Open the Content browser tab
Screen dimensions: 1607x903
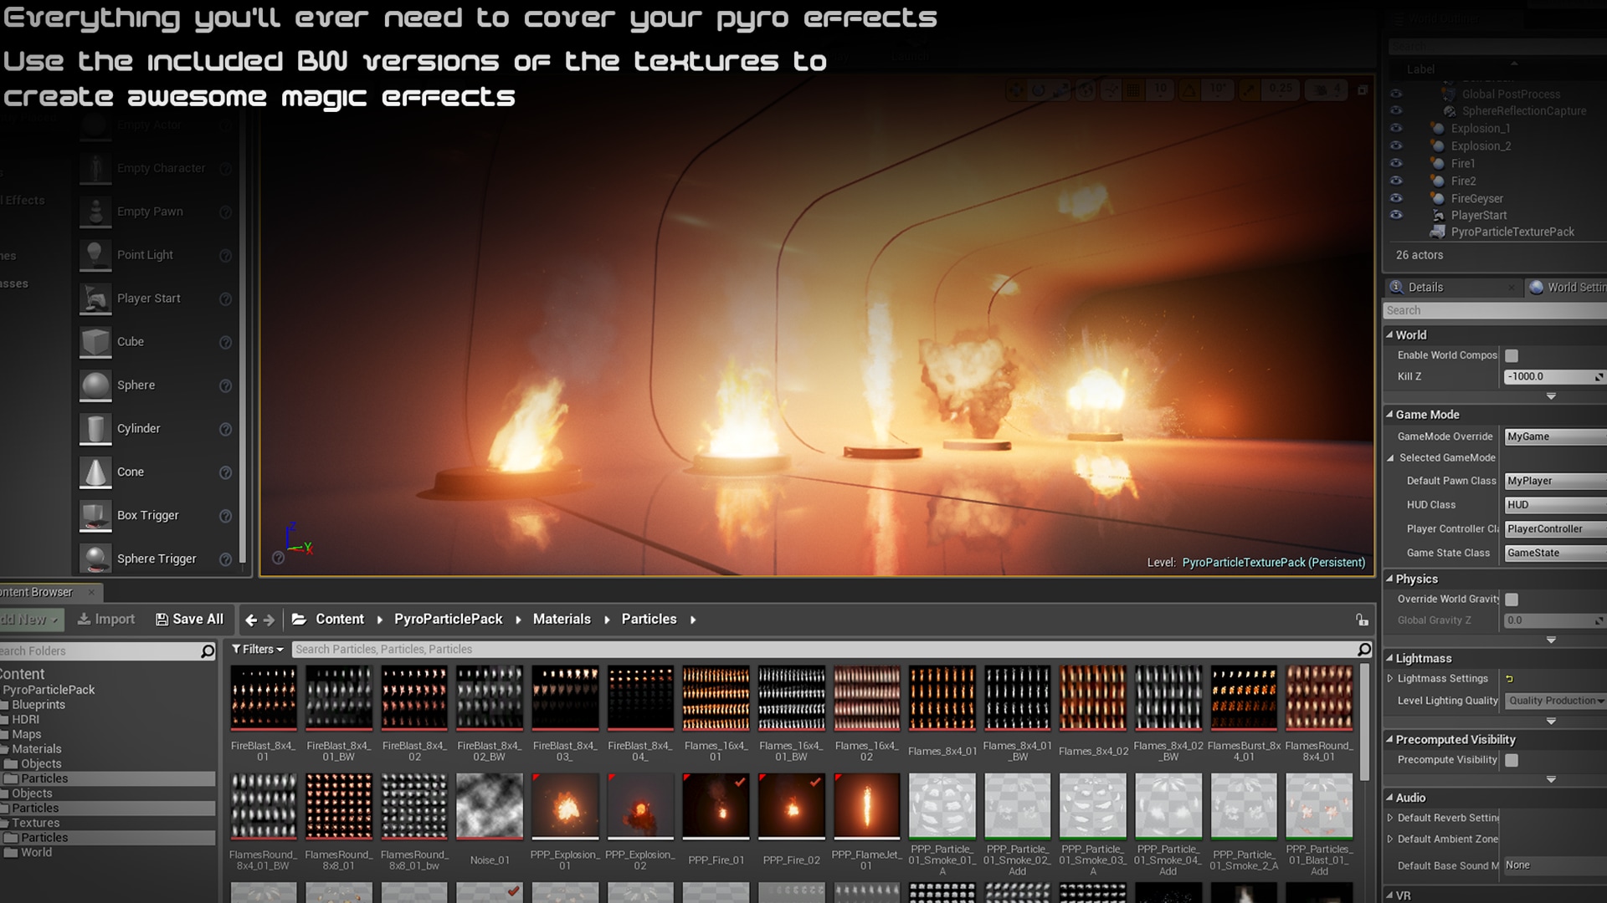point(39,592)
